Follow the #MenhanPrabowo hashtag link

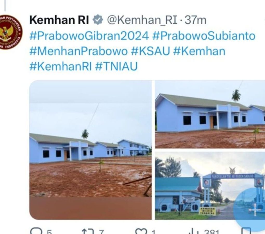pos(78,51)
